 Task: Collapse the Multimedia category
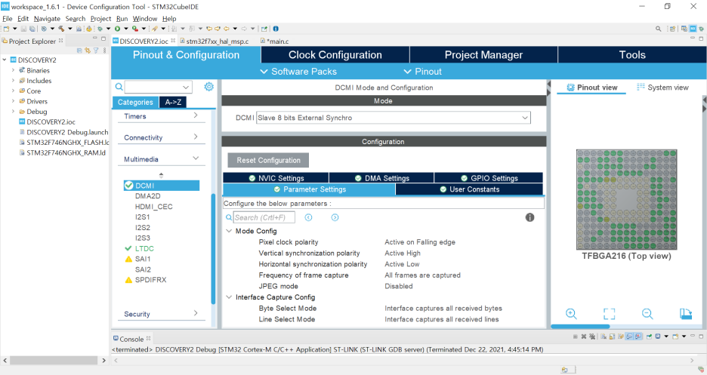pyautogui.click(x=196, y=158)
